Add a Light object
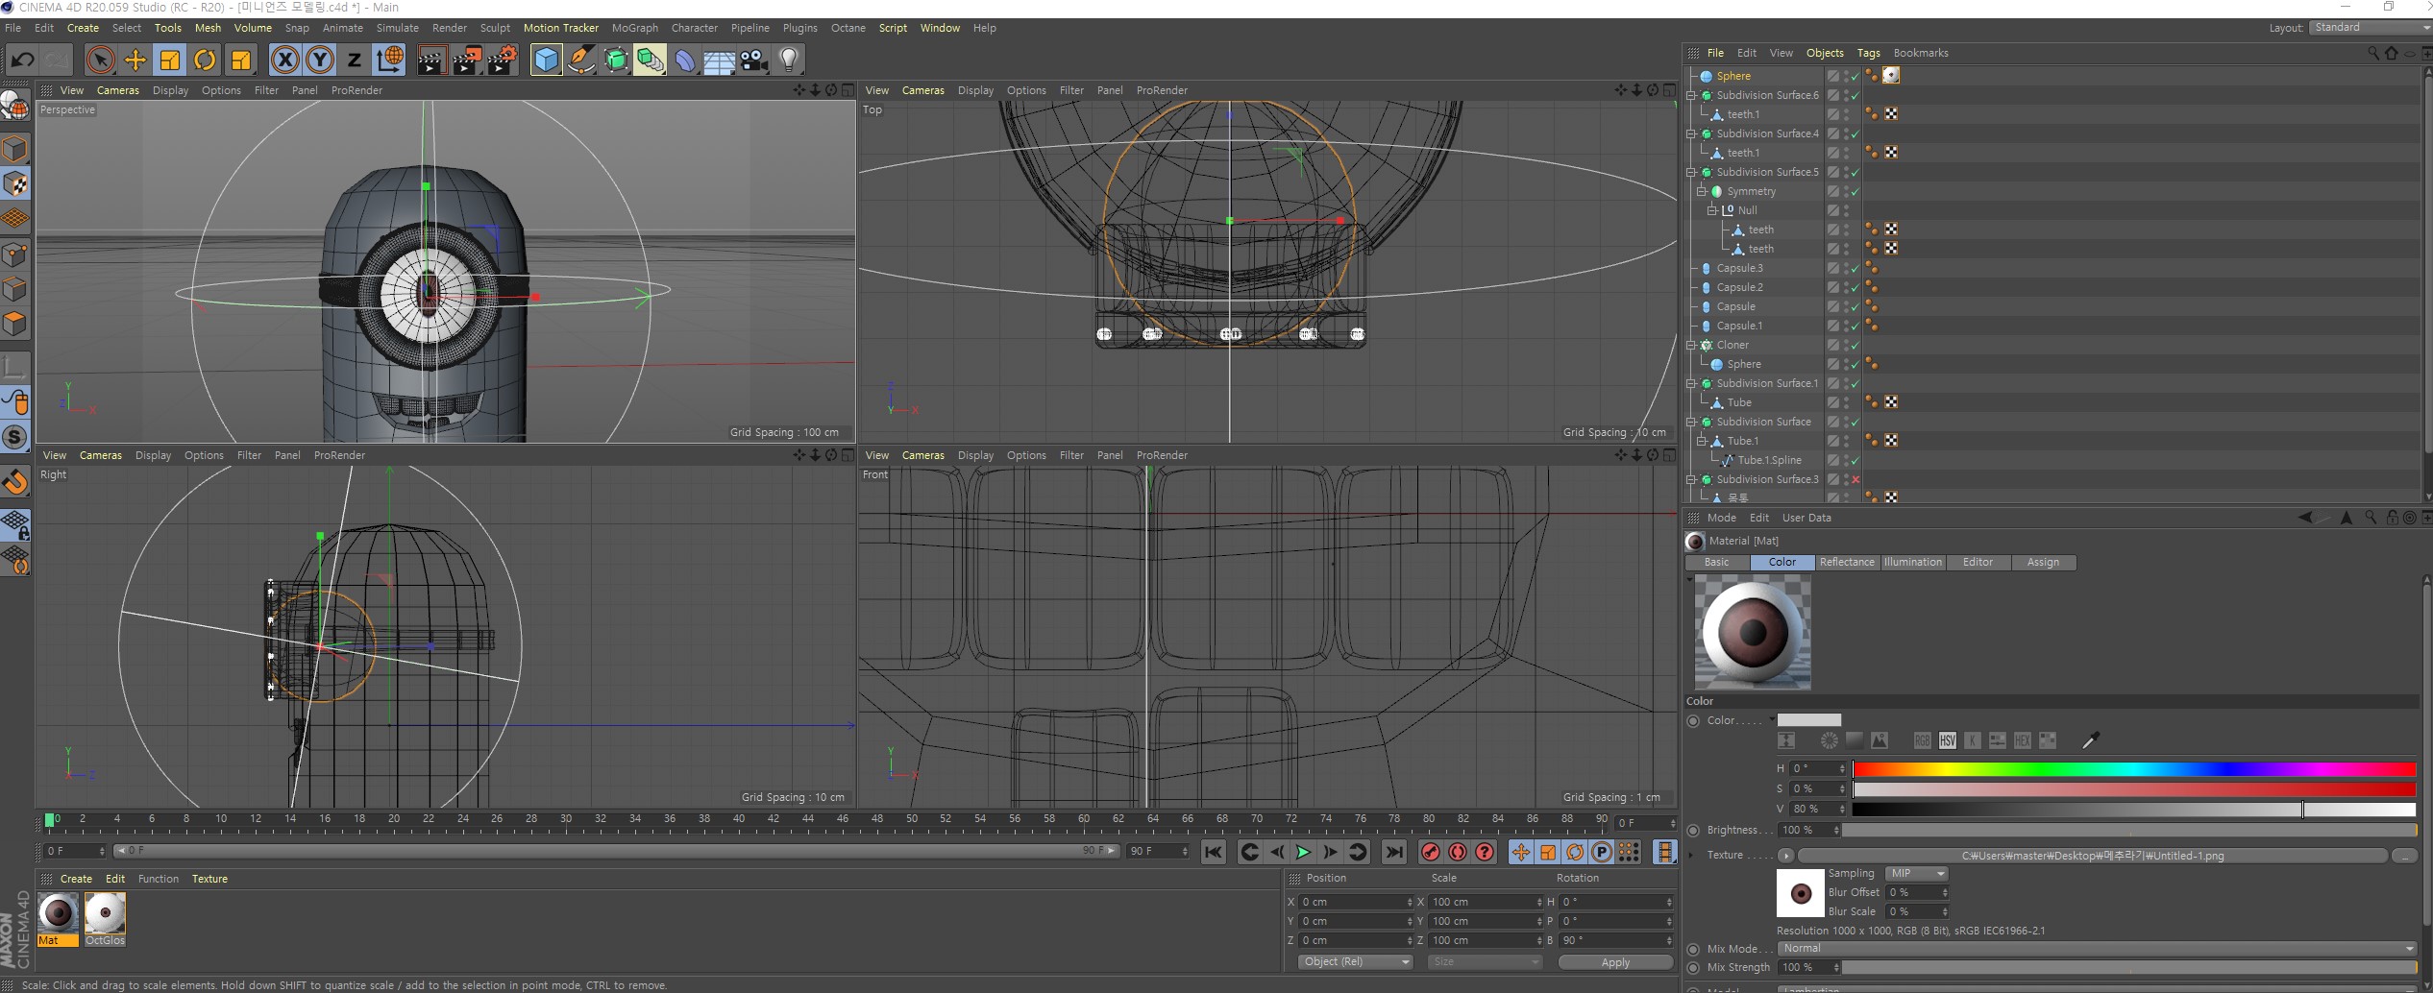 789,60
